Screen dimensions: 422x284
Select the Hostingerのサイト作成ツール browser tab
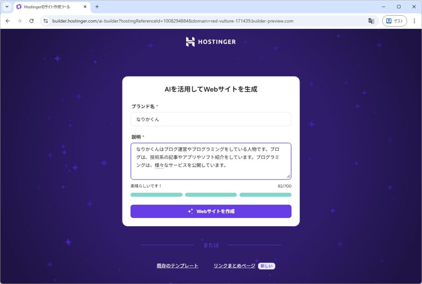click(47, 7)
